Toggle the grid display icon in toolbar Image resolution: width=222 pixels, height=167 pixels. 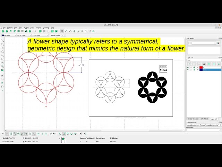(62, 31)
